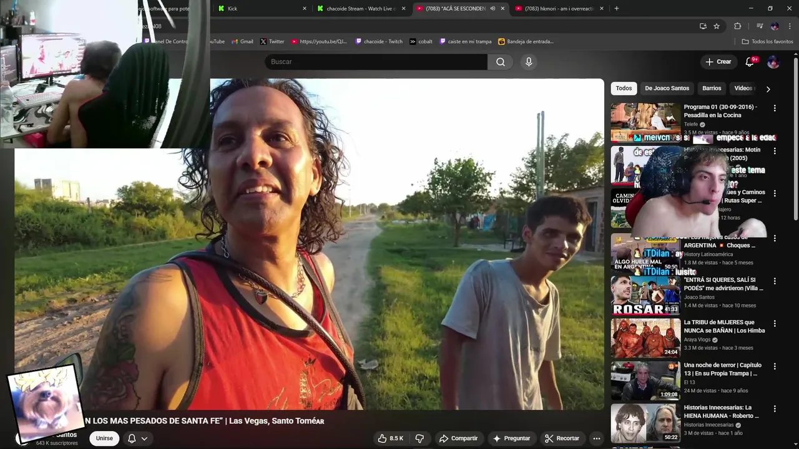799x449 pixels.
Task: Click the Preguntar button
Action: point(511,438)
